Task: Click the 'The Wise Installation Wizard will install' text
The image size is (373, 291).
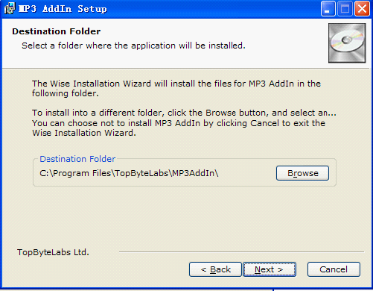Action: [176, 84]
